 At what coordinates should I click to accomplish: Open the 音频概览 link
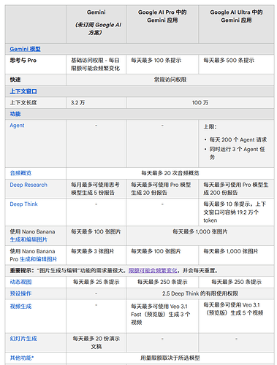[20, 173]
